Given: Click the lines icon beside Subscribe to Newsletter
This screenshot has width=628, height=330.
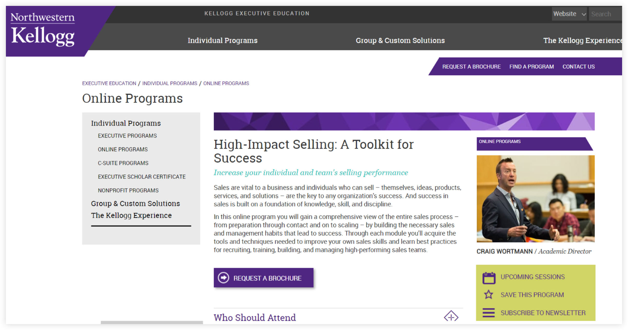Looking at the screenshot, I should coord(488,313).
